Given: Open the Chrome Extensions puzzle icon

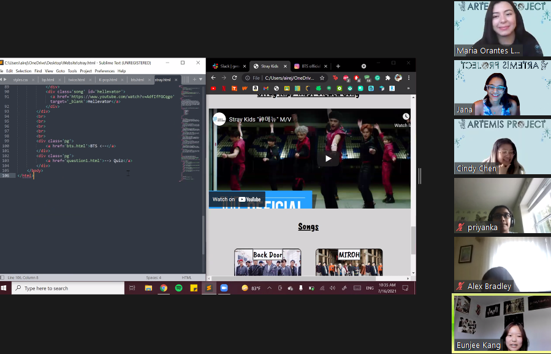Looking at the screenshot, I should click(387, 78).
